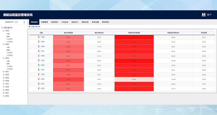Screen dimensions: 217x115
Task: Expand the 9号东 node in sidebar tree
Action: point(4,93)
